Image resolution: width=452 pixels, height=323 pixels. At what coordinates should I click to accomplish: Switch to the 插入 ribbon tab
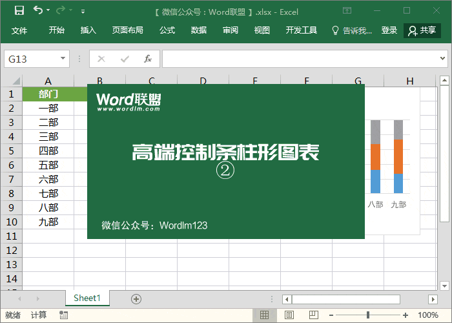point(88,30)
